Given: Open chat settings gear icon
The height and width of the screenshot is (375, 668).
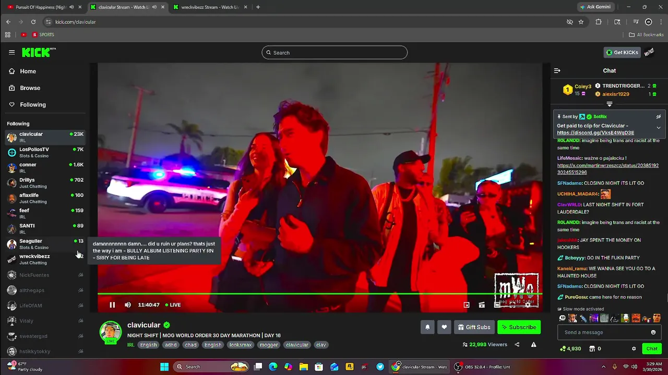Looking at the screenshot, I should coord(634,348).
